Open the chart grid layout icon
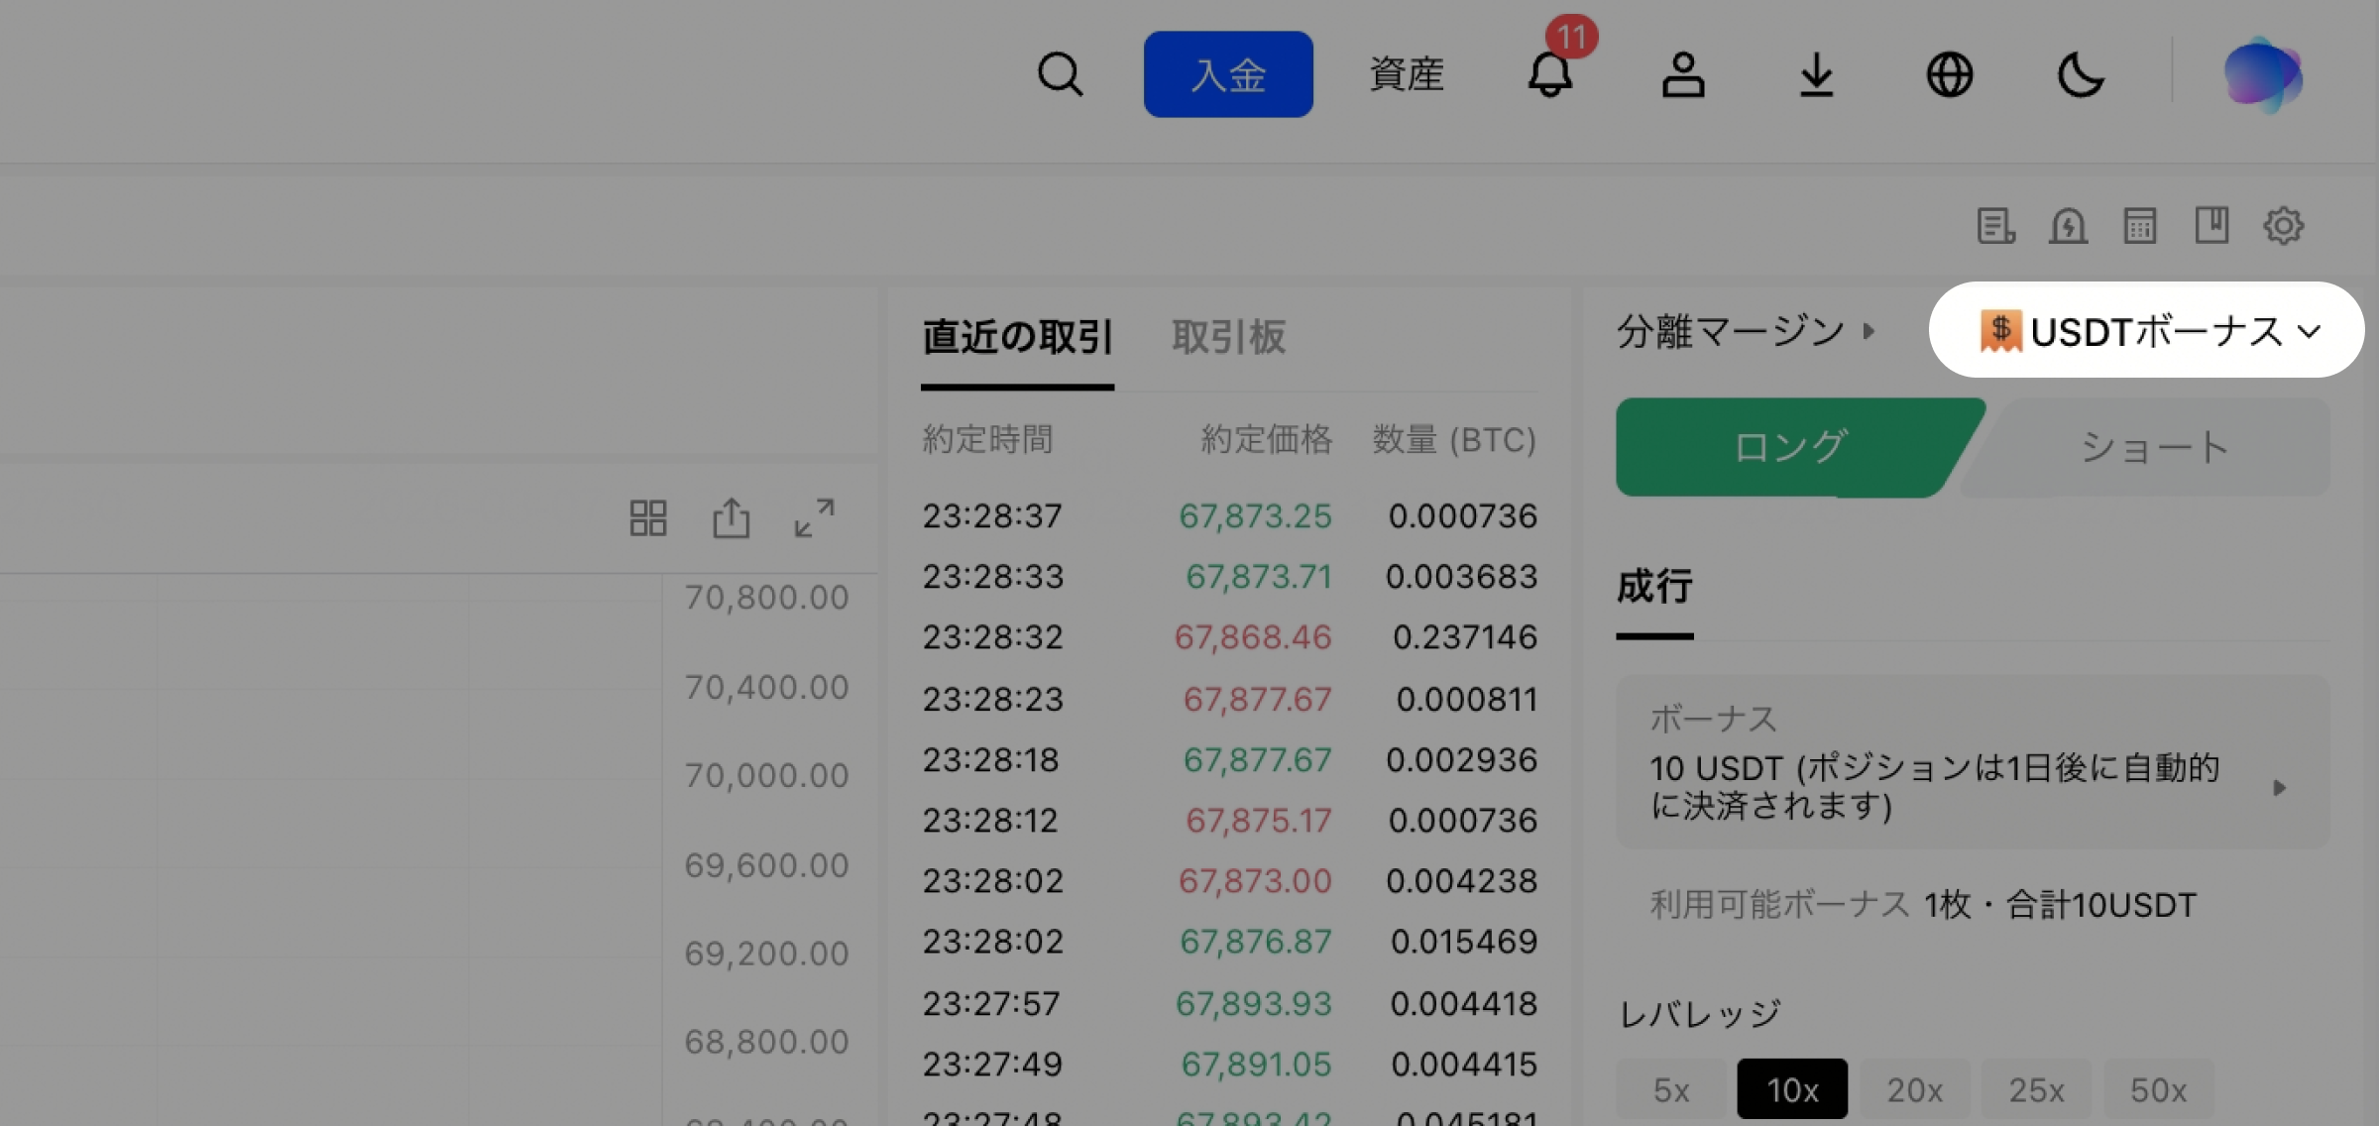 click(648, 518)
